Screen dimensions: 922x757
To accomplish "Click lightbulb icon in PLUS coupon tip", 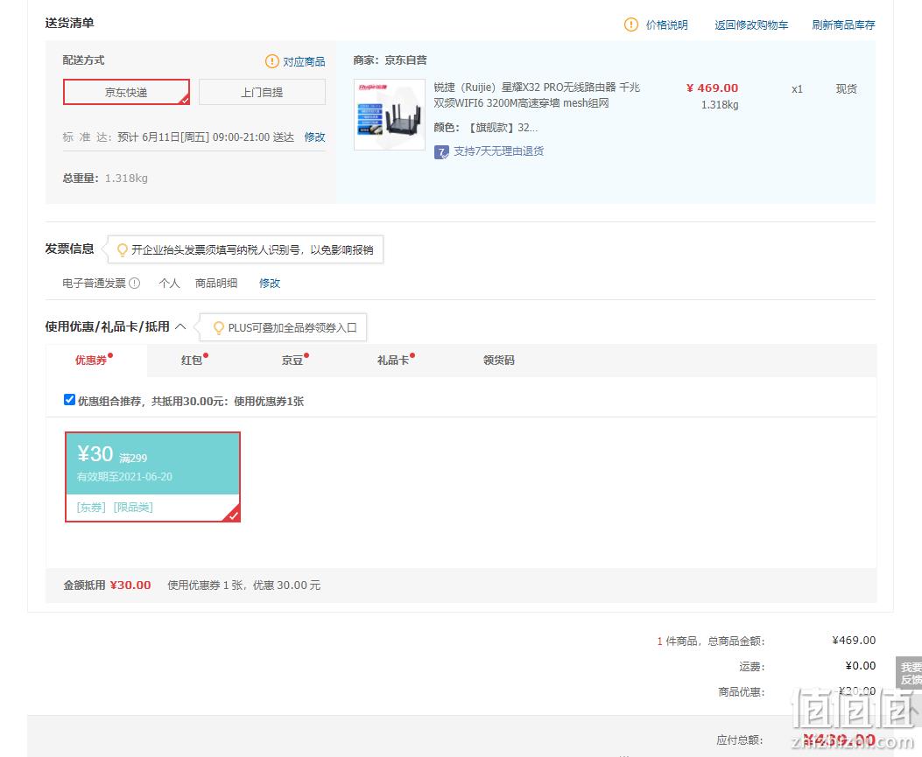I will pyautogui.click(x=219, y=328).
